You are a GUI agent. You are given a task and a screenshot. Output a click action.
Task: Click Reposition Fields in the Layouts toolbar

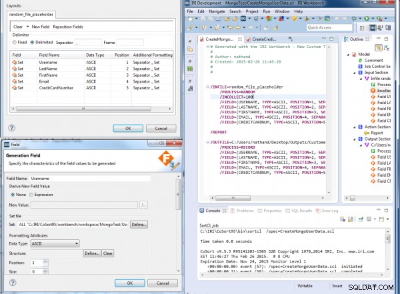68,27
